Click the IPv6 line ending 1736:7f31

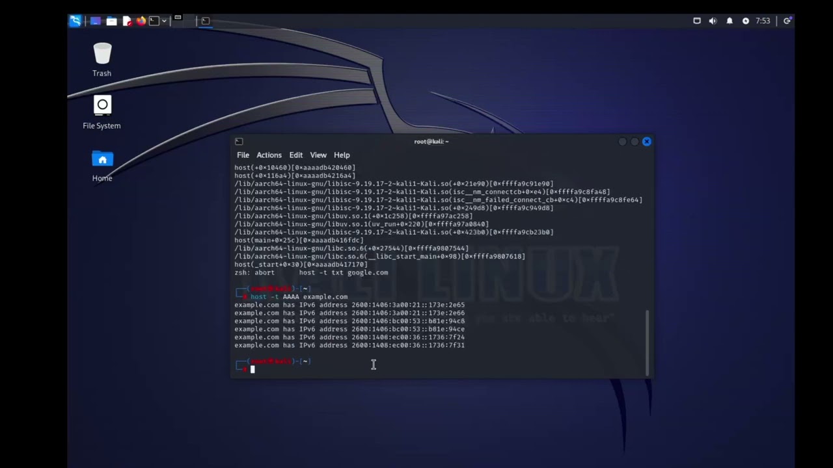pos(349,345)
